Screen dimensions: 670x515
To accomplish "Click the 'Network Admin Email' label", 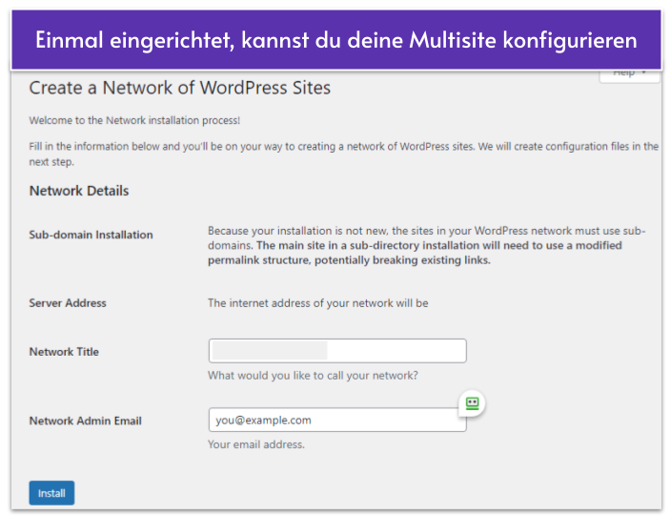I will tap(86, 421).
